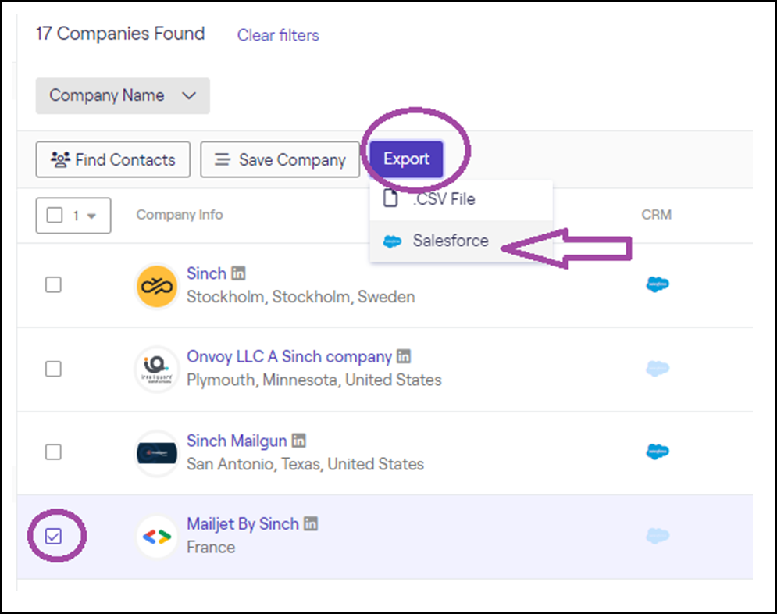Screen dimensions: 777x614
Task: Choose Salesforce export option
Action: pos(461,241)
